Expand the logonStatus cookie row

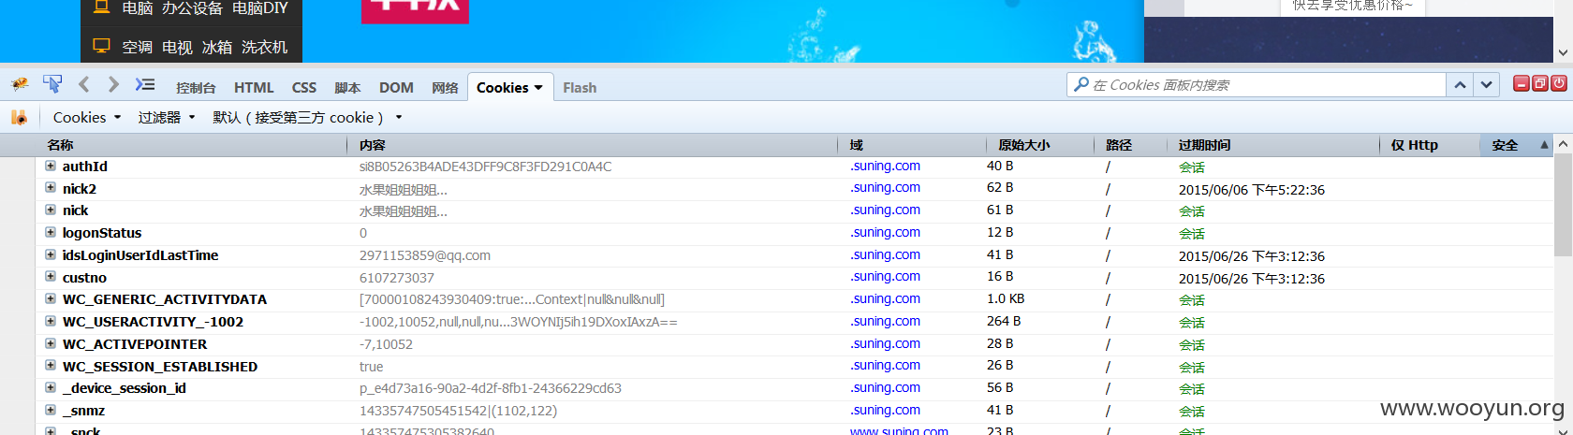pos(51,232)
